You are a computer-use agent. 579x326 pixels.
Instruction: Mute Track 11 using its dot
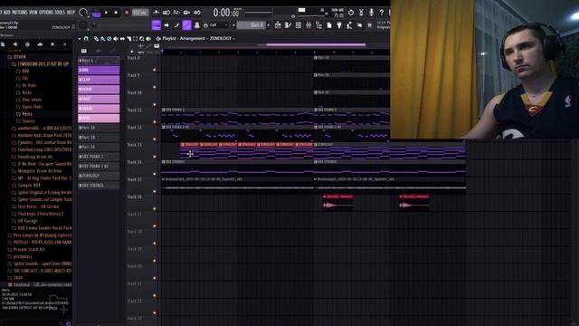(x=155, y=121)
